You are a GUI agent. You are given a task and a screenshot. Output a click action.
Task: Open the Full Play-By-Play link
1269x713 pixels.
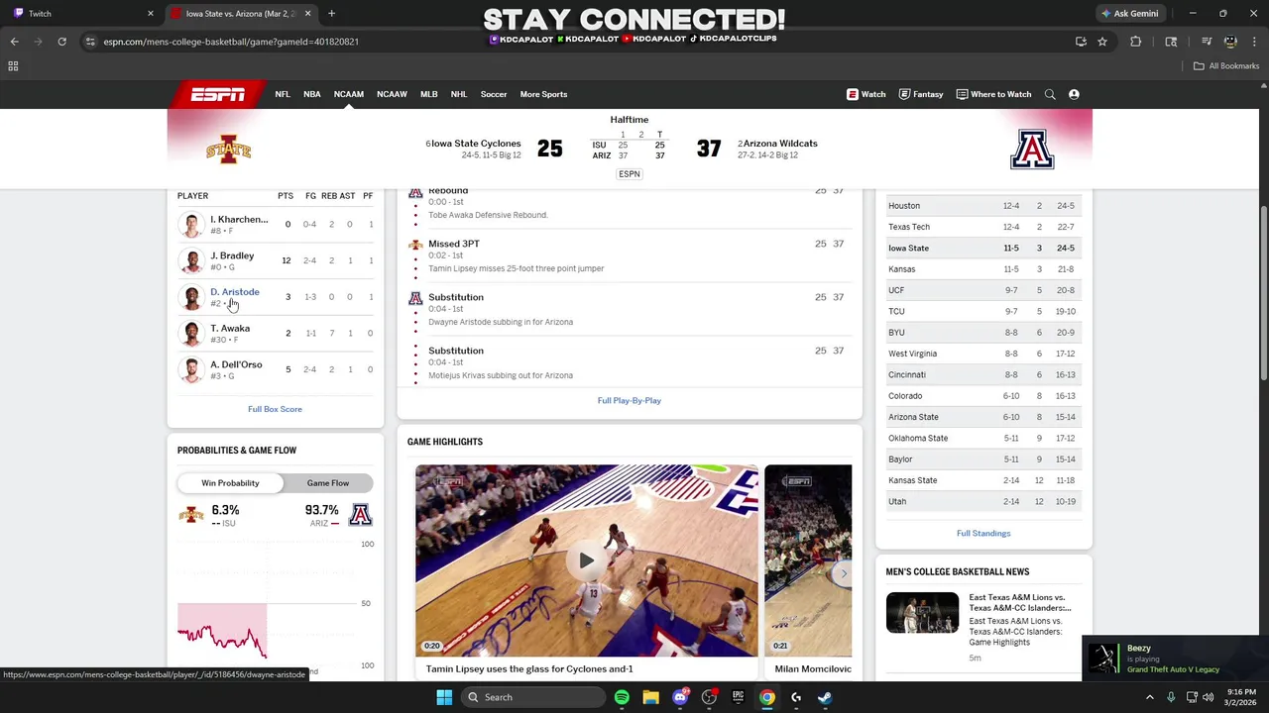pos(630,401)
